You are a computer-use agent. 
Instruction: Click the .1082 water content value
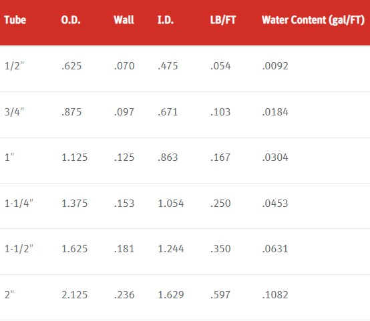coord(275,295)
